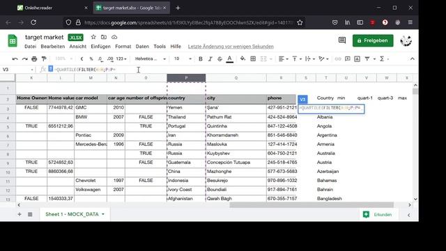Screen dimensions: 446x251
Task: Open font size dropdown
Action: click(x=183, y=59)
